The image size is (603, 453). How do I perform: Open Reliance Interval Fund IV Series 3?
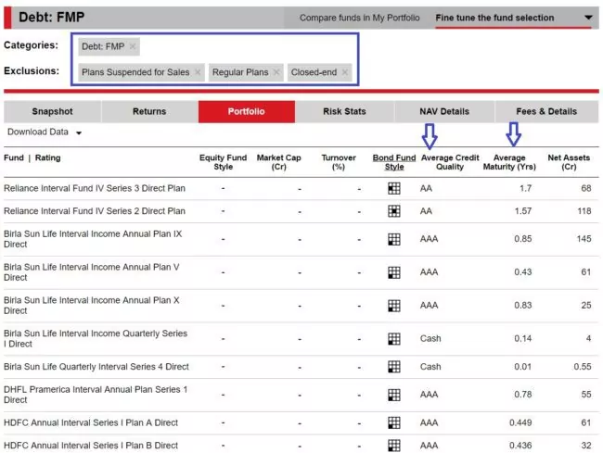[x=95, y=188]
